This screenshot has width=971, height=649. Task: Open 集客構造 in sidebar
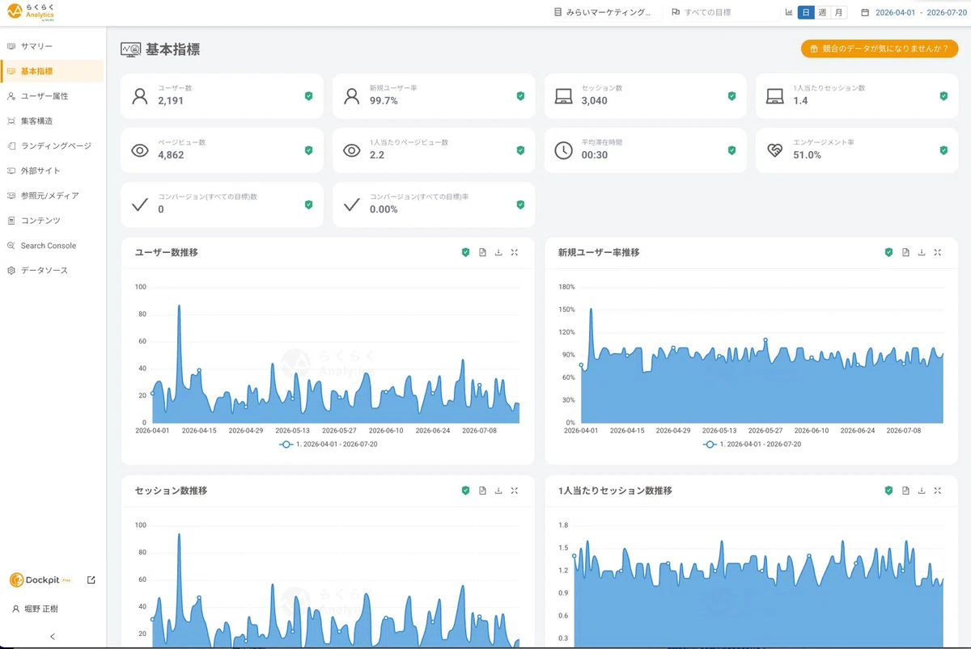53,121
